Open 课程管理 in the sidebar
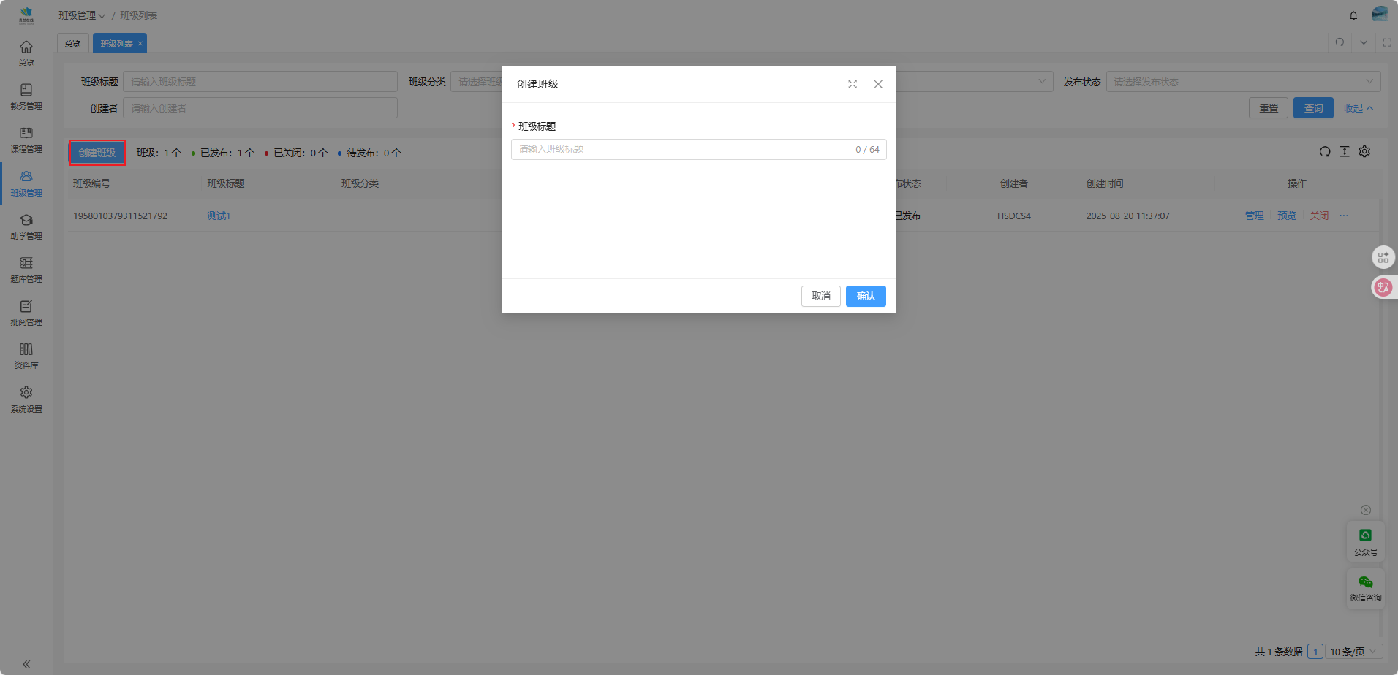1398x675 pixels. pos(26,139)
